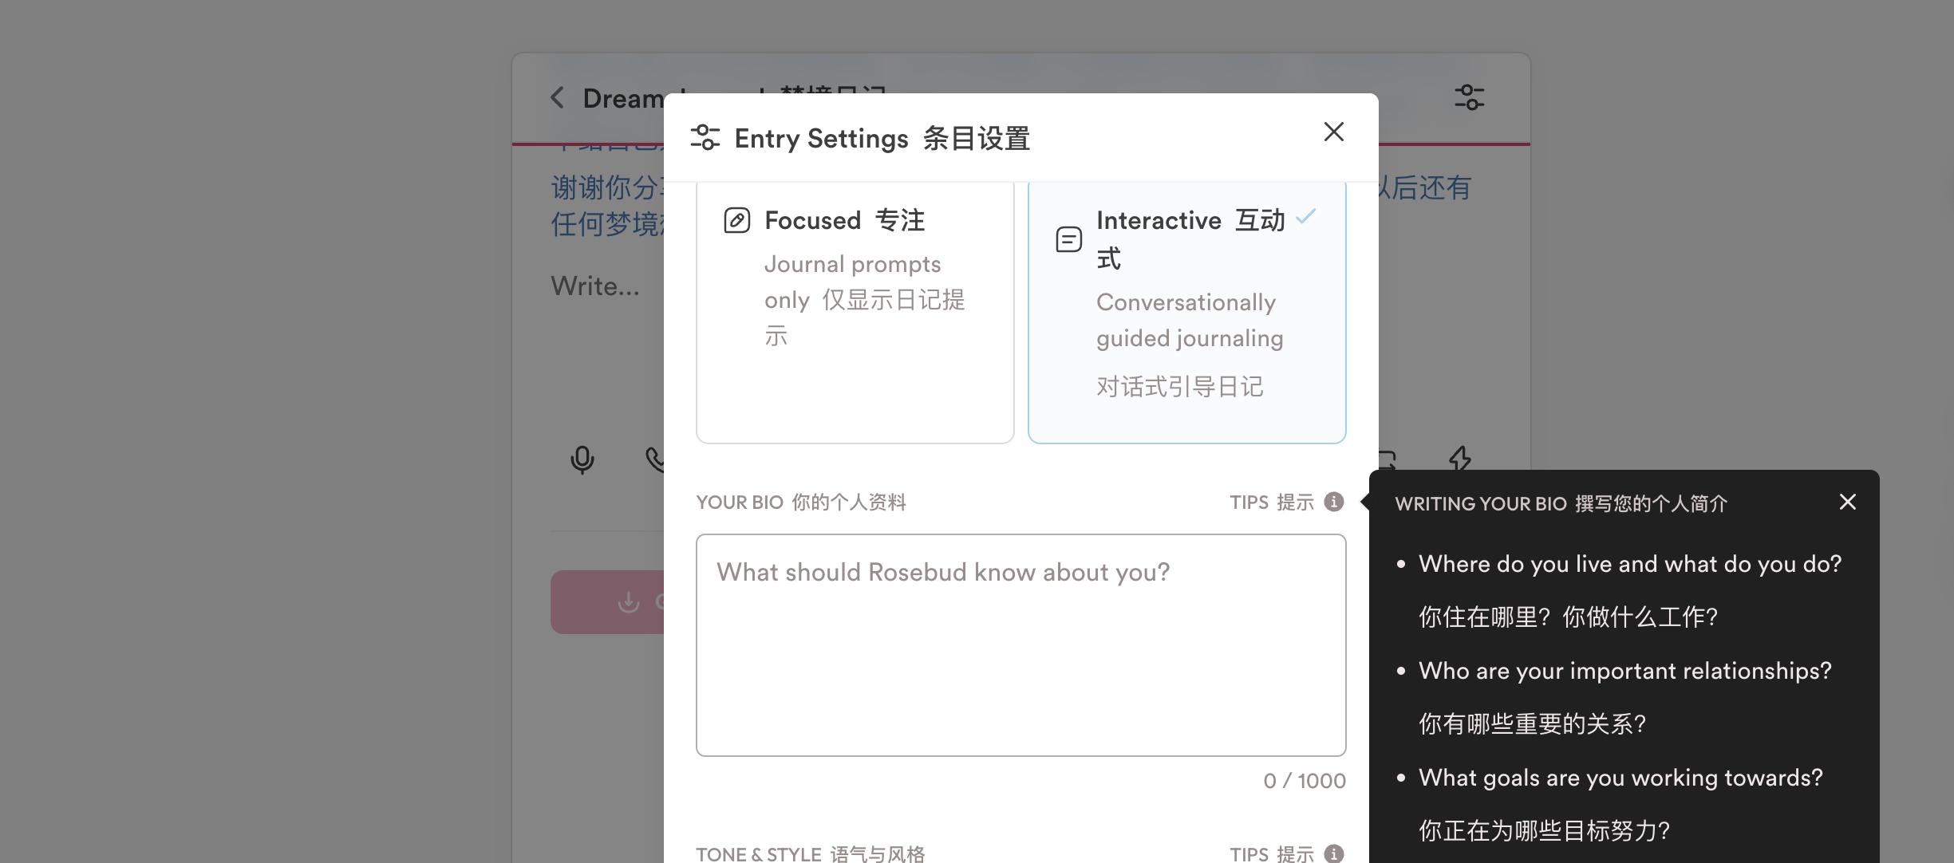The width and height of the screenshot is (1954, 863).
Task: Click the pink button with the download icon
Action: pyautogui.click(x=607, y=602)
